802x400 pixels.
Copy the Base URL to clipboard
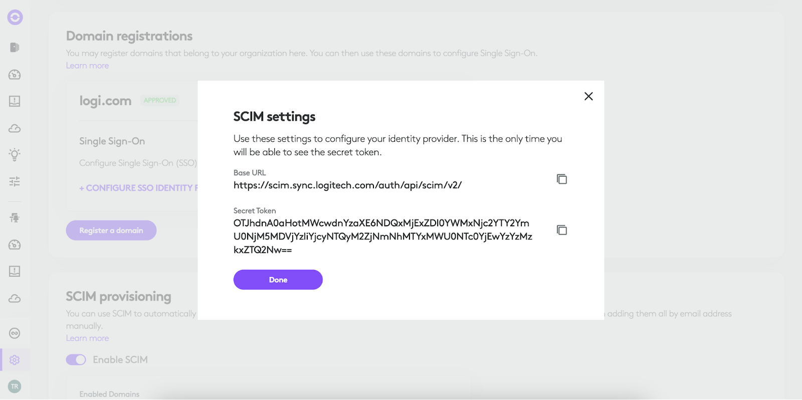pos(561,179)
